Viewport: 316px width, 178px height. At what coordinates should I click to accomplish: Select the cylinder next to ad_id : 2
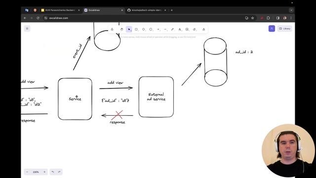coord(215,62)
